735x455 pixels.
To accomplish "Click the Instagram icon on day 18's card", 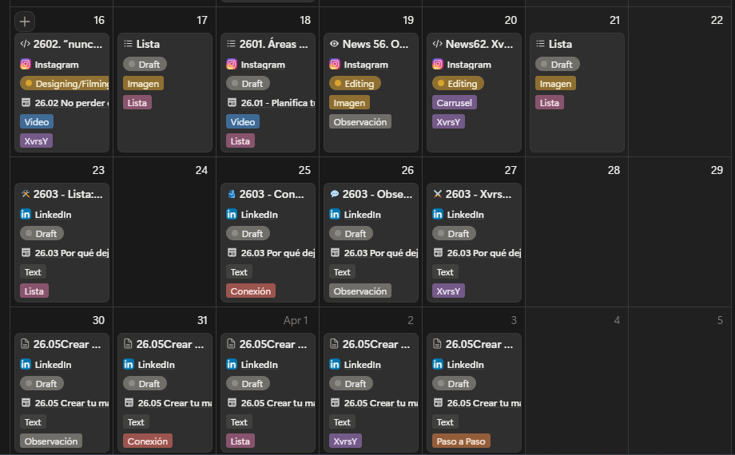I will point(232,65).
